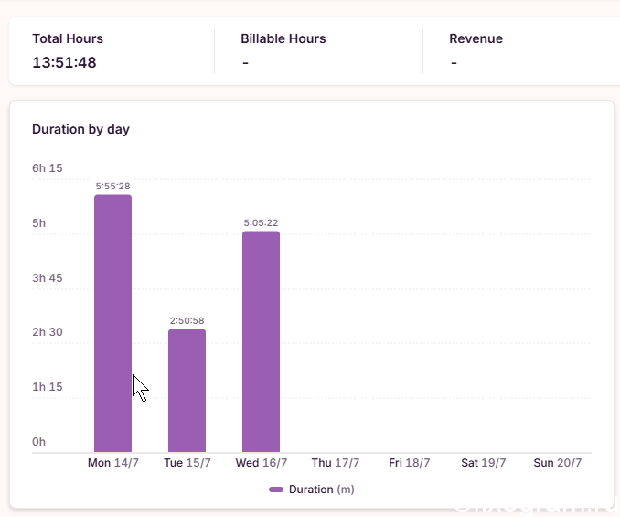Screen dimensions: 620x517
Task: Click the Revenue summary heading
Action: pos(476,38)
